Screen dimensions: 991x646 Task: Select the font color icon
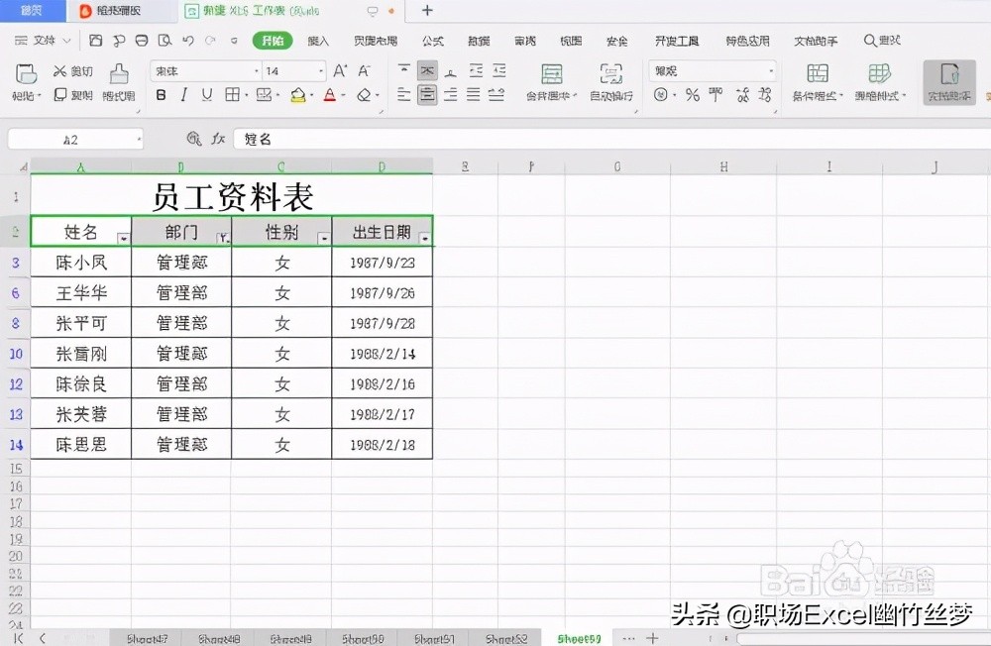tap(331, 93)
